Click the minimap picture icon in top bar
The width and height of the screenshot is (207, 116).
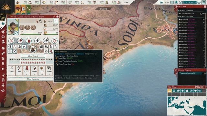click(162, 2)
